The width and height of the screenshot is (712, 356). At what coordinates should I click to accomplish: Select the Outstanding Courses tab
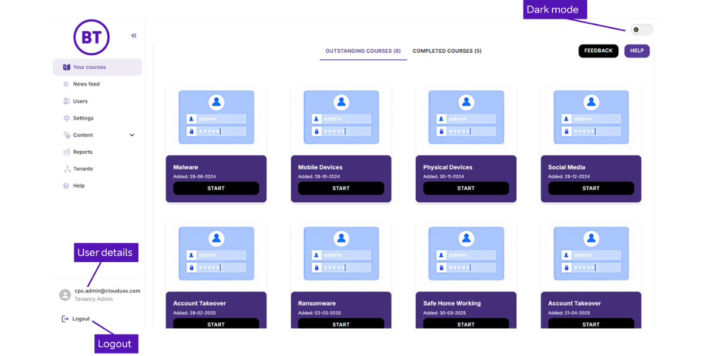click(363, 51)
